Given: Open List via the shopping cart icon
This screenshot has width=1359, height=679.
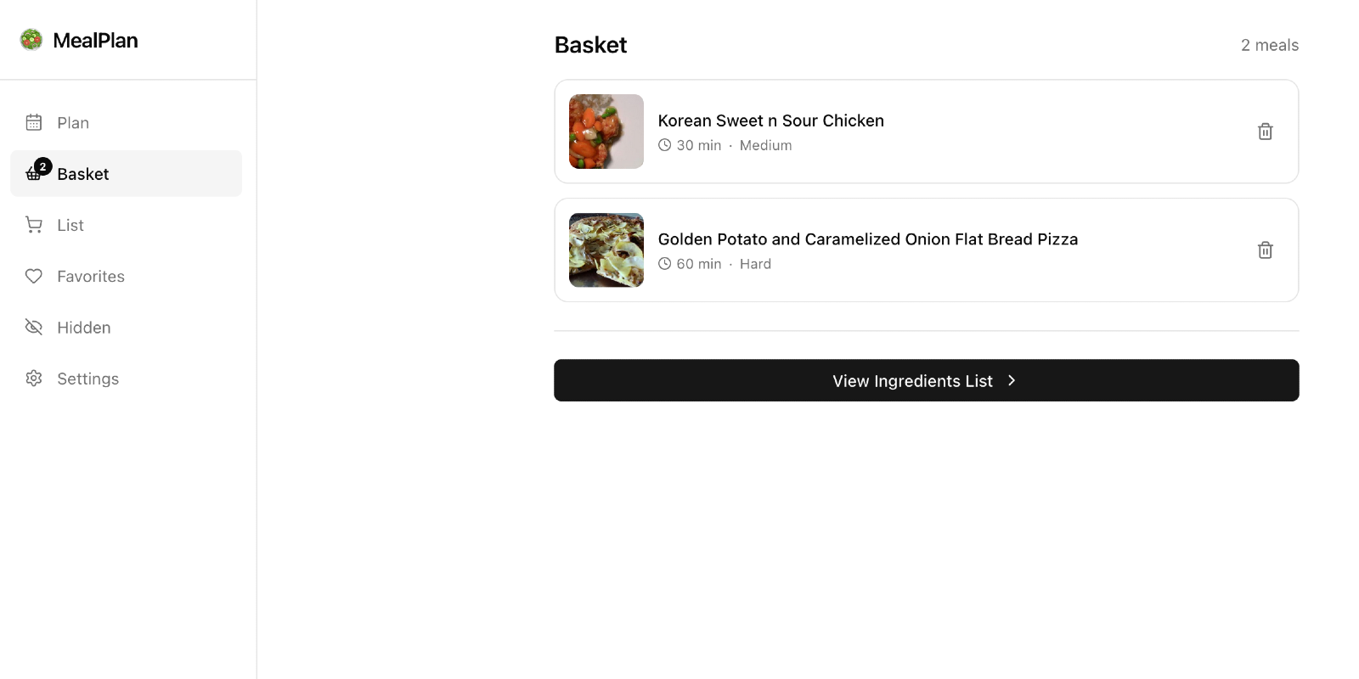Looking at the screenshot, I should [34, 225].
